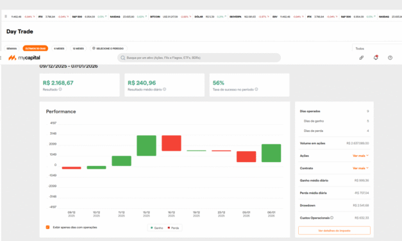Image resolution: width=402 pixels, height=241 pixels.
Task: Click the info icon next to Resultado médio diário
Action: point(164,89)
